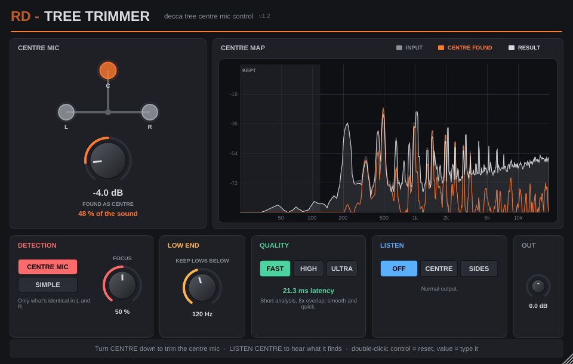
Task: Click the 0.0 dB output value
Action: [x=538, y=306]
